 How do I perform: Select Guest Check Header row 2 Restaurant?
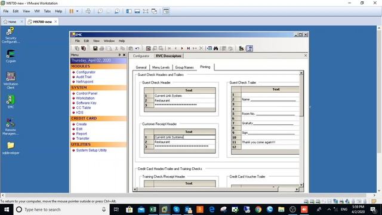[184, 100]
